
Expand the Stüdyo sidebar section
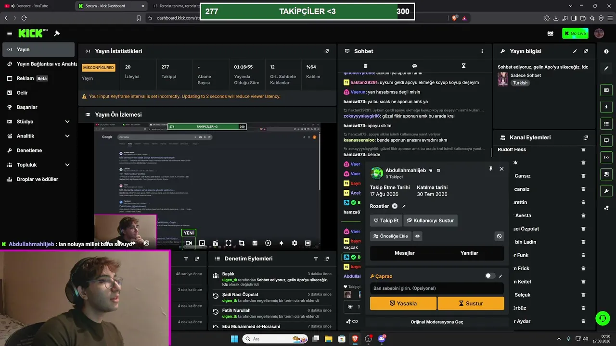pyautogui.click(x=67, y=122)
